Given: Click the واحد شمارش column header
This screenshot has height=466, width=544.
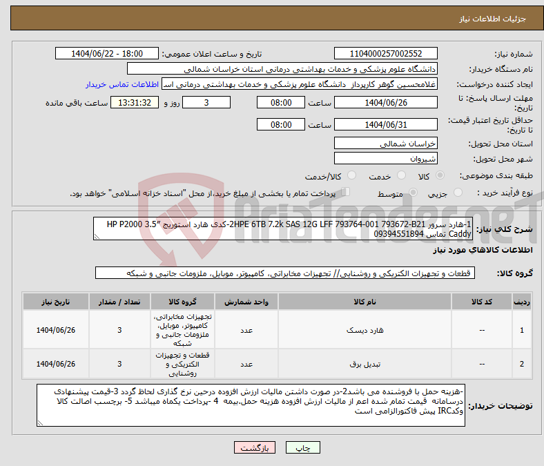Looking at the screenshot, I should [x=246, y=302].
